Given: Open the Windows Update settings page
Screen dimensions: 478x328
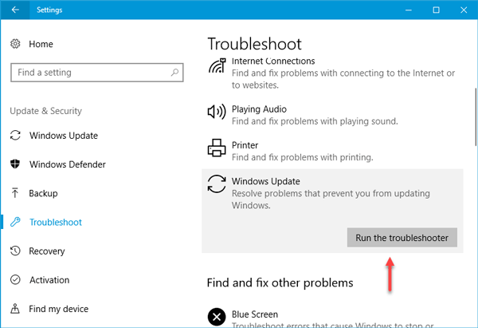Looking at the screenshot, I should [63, 136].
